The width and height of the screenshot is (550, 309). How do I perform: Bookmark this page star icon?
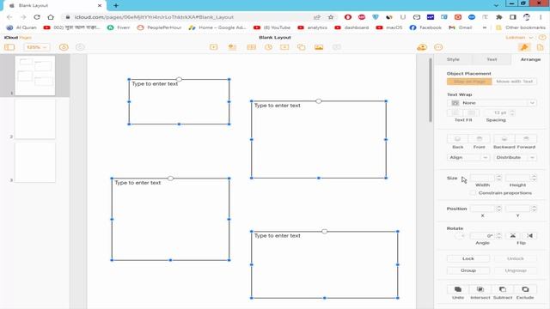tap(330, 17)
